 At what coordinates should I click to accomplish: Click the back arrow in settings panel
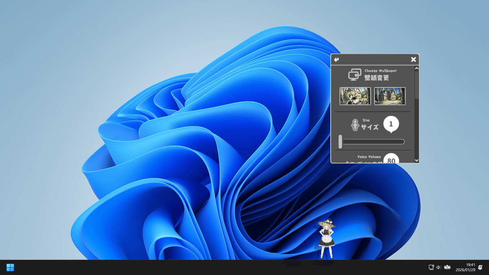[x=336, y=60]
